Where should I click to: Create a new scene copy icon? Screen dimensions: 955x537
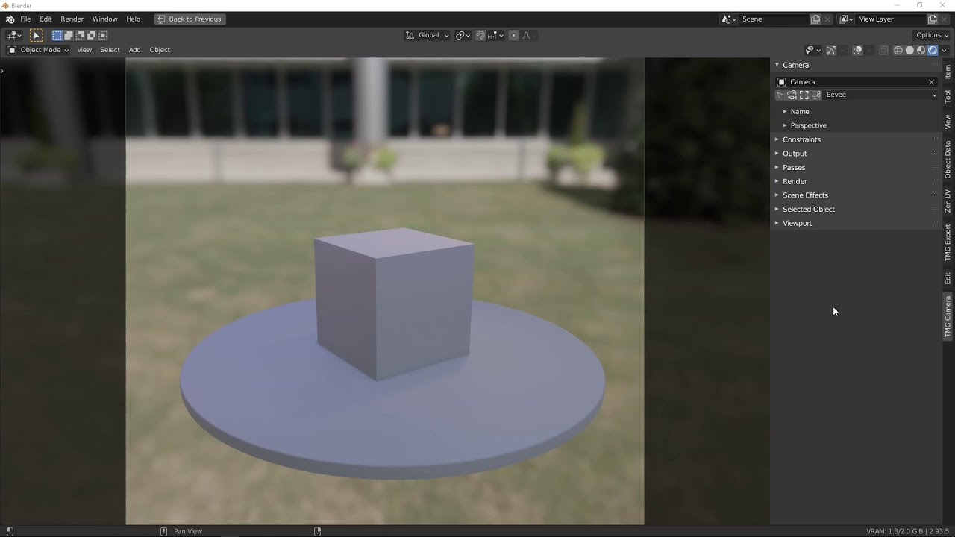click(815, 19)
